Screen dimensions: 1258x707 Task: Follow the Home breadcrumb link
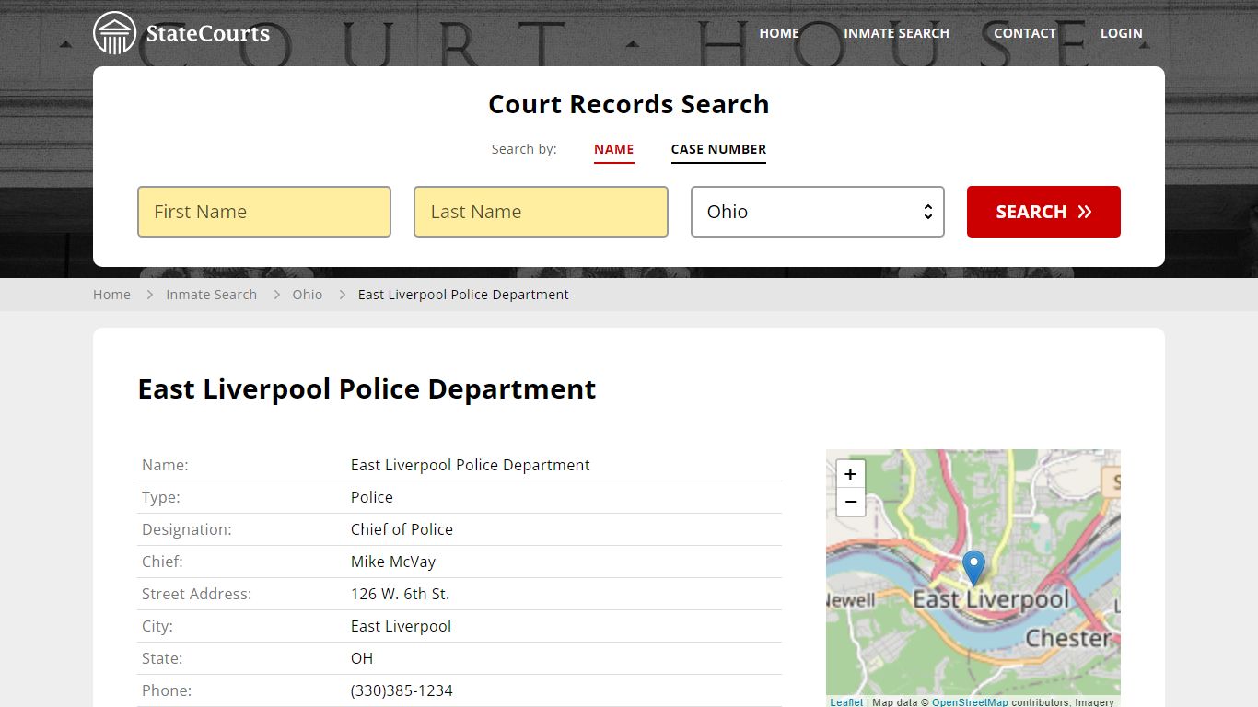(x=111, y=295)
